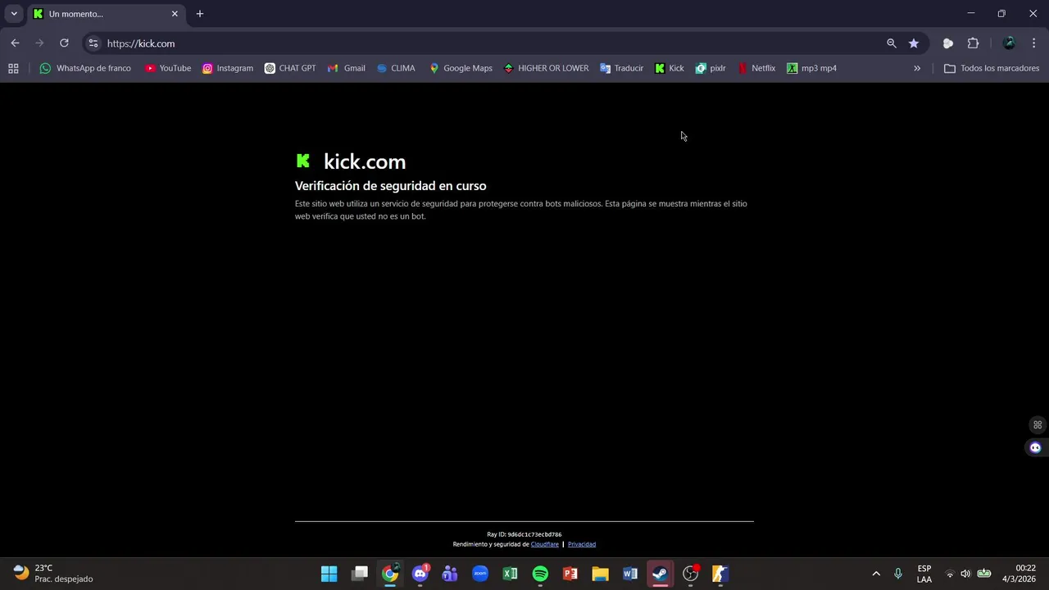Open OBS Studio from the taskbar
This screenshot has width=1049, height=590.
click(x=690, y=574)
